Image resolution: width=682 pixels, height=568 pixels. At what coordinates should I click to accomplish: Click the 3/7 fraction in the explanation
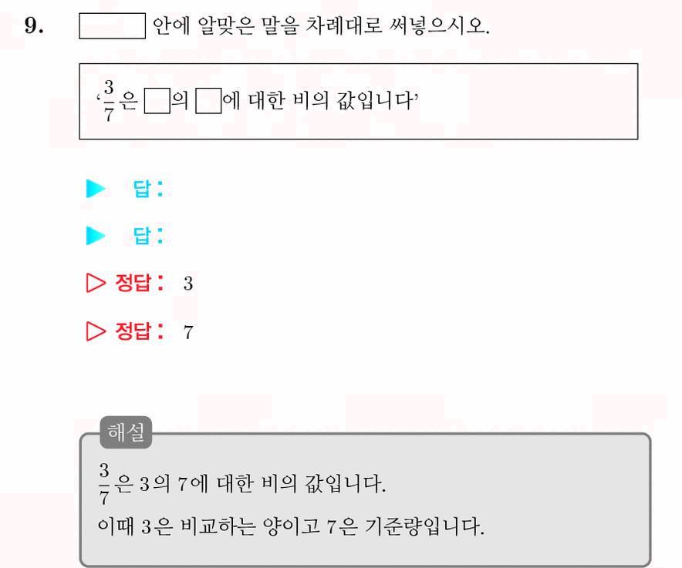click(x=104, y=484)
